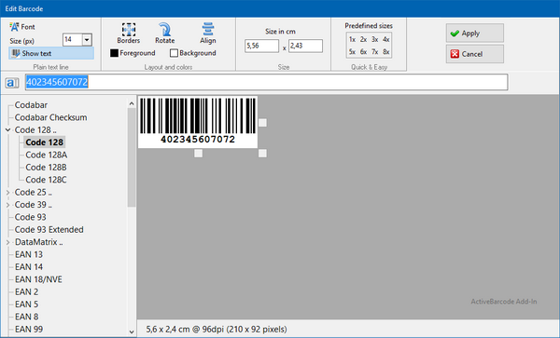Open the Borders tool
Viewport: 560px width, 338px height.
[128, 34]
